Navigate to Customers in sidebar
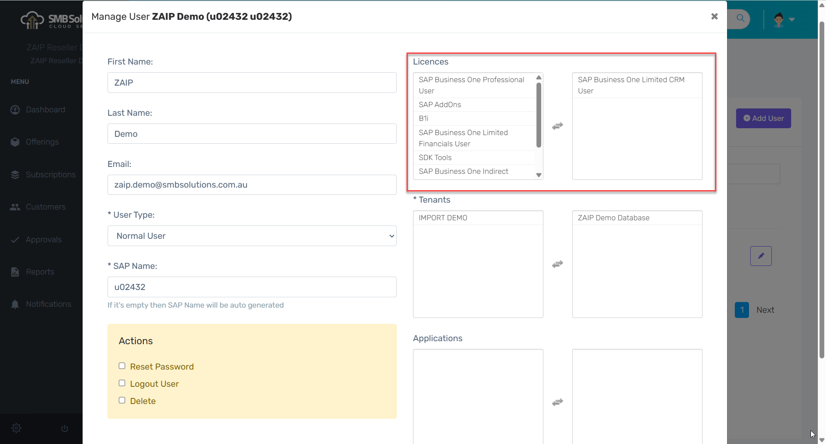 coord(38,207)
